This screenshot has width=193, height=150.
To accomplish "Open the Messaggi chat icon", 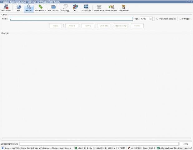I will [x=65, y=7].
